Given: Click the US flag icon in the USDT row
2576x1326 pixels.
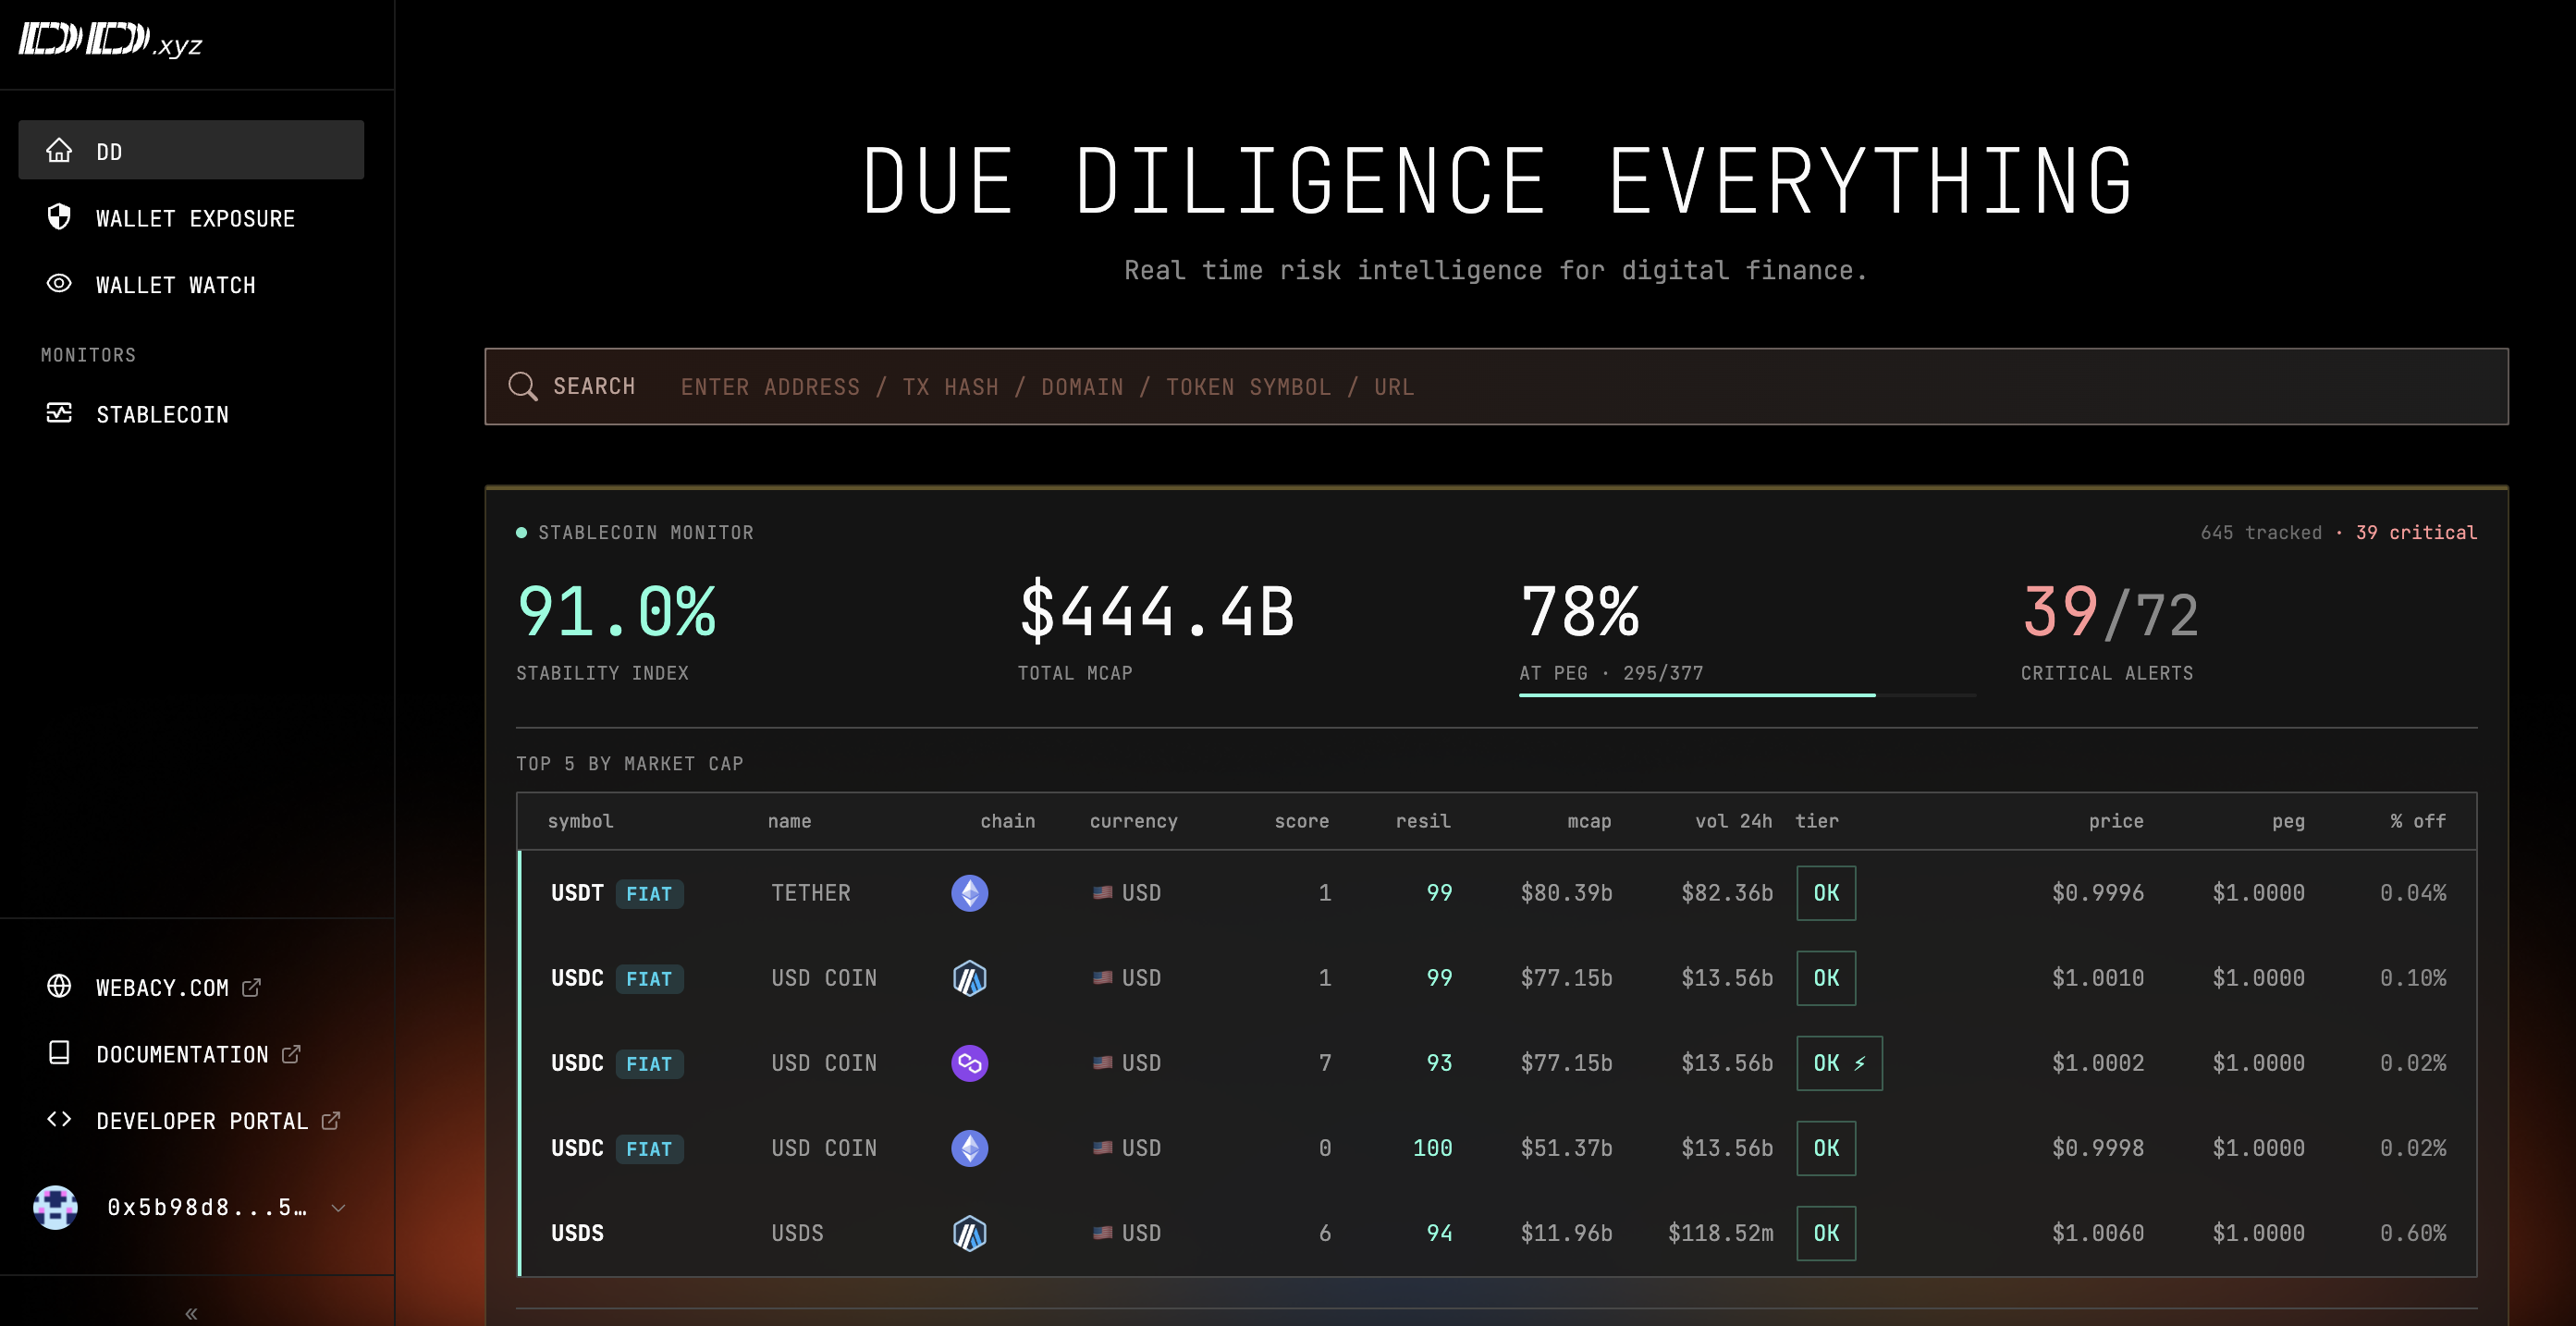Looking at the screenshot, I should click(1102, 892).
